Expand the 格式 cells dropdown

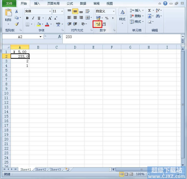coord(143,22)
